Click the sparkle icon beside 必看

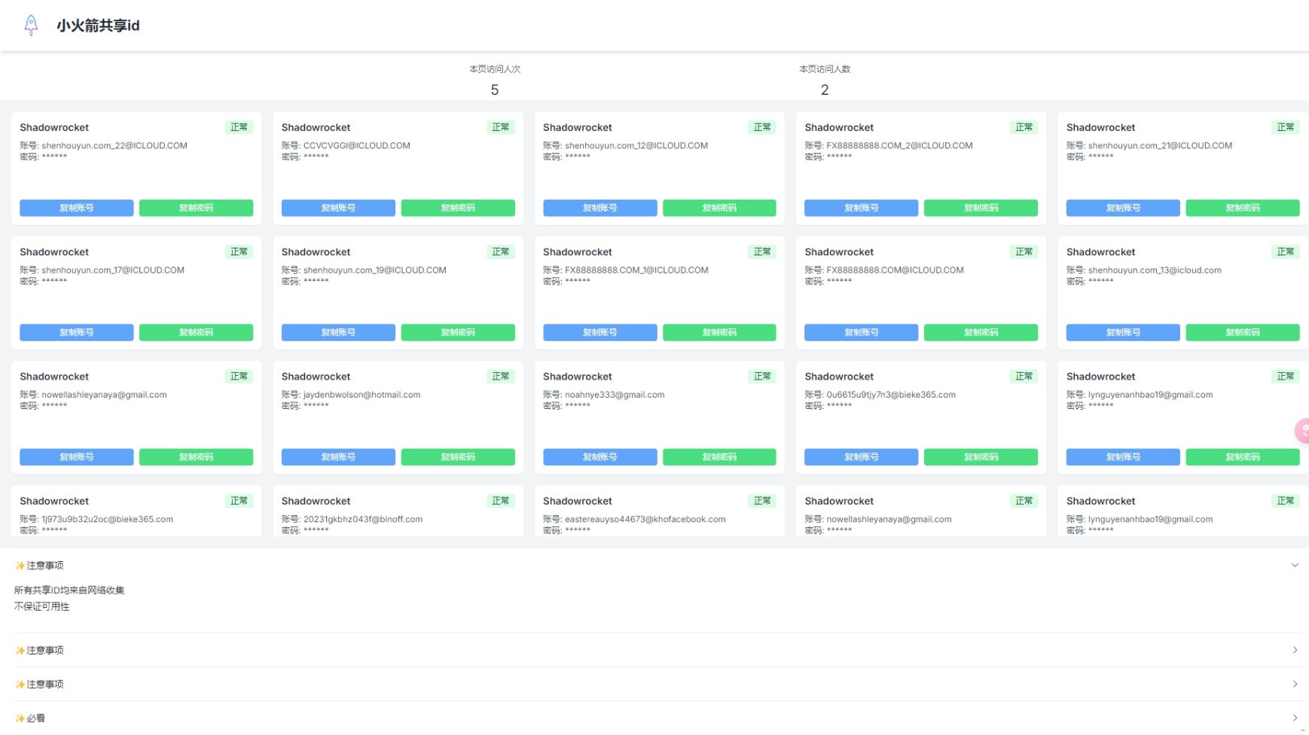(20, 718)
